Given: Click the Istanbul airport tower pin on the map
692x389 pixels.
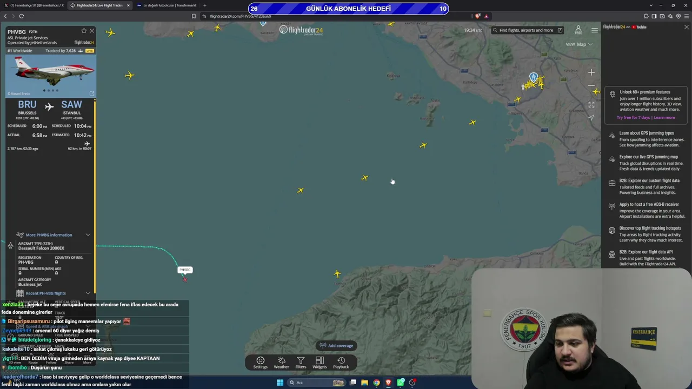Looking at the screenshot, I should [x=534, y=77].
